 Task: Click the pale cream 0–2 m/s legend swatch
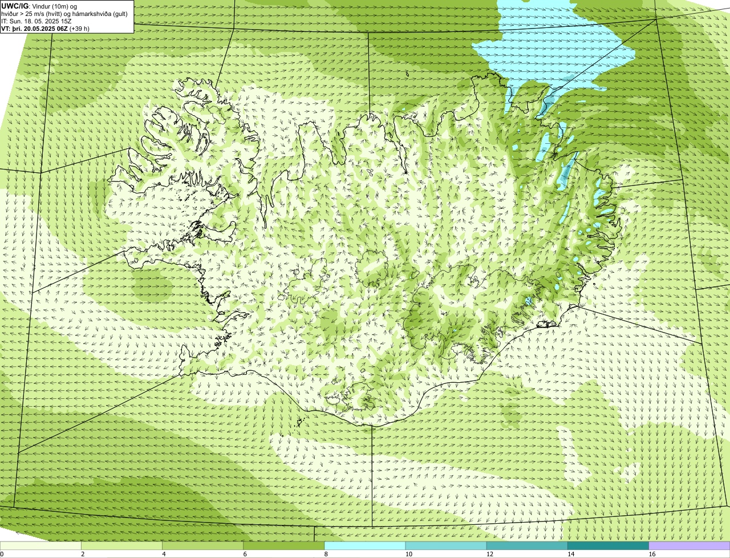(41, 545)
